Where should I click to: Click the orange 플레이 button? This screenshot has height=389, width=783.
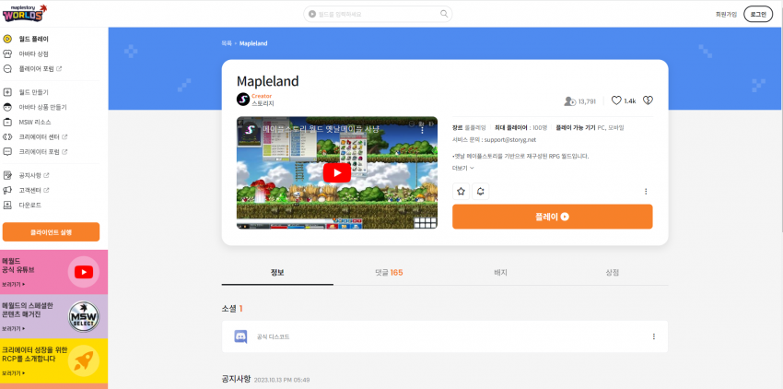[x=553, y=217]
